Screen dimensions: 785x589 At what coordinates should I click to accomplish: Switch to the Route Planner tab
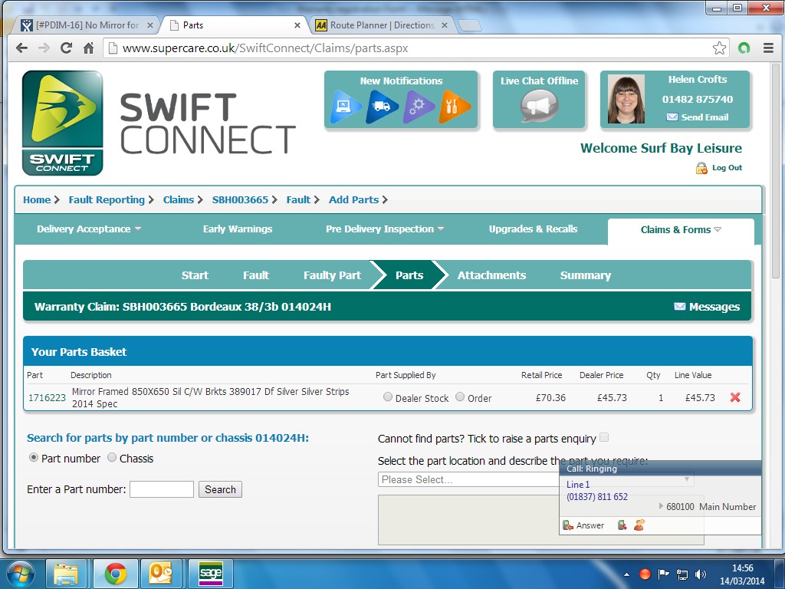pyautogui.click(x=380, y=25)
